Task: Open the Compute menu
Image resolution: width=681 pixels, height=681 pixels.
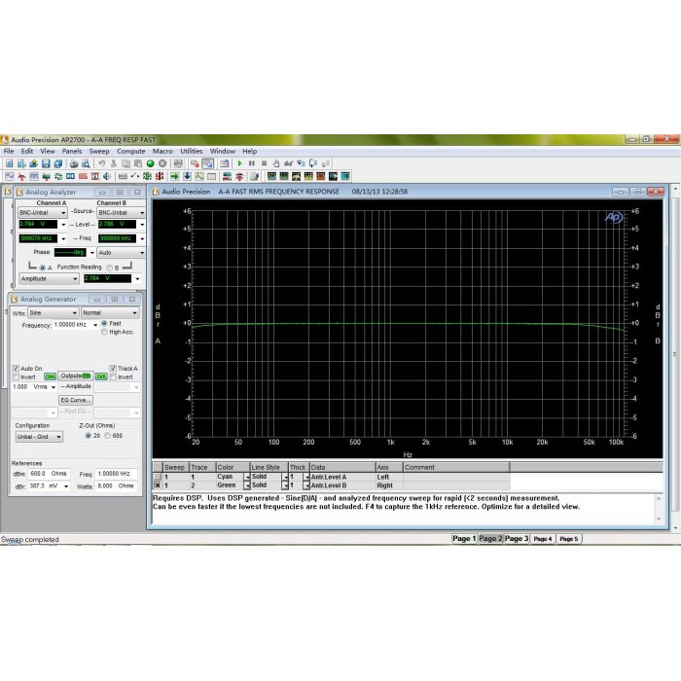Action: tap(130, 151)
